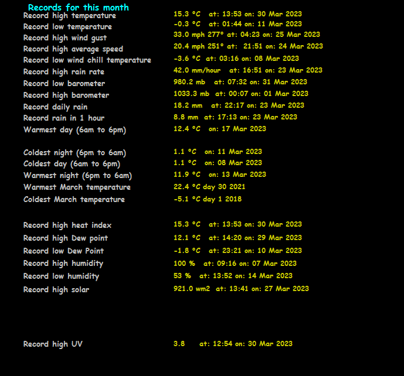Click the Record high heat index label
This screenshot has height=376, width=404.
pyautogui.click(x=67, y=225)
